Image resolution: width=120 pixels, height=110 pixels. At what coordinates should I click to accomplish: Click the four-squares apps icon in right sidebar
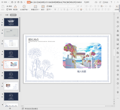(x=118, y=40)
